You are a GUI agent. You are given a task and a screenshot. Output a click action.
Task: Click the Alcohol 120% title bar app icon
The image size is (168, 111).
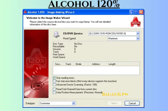[x=25, y=12]
